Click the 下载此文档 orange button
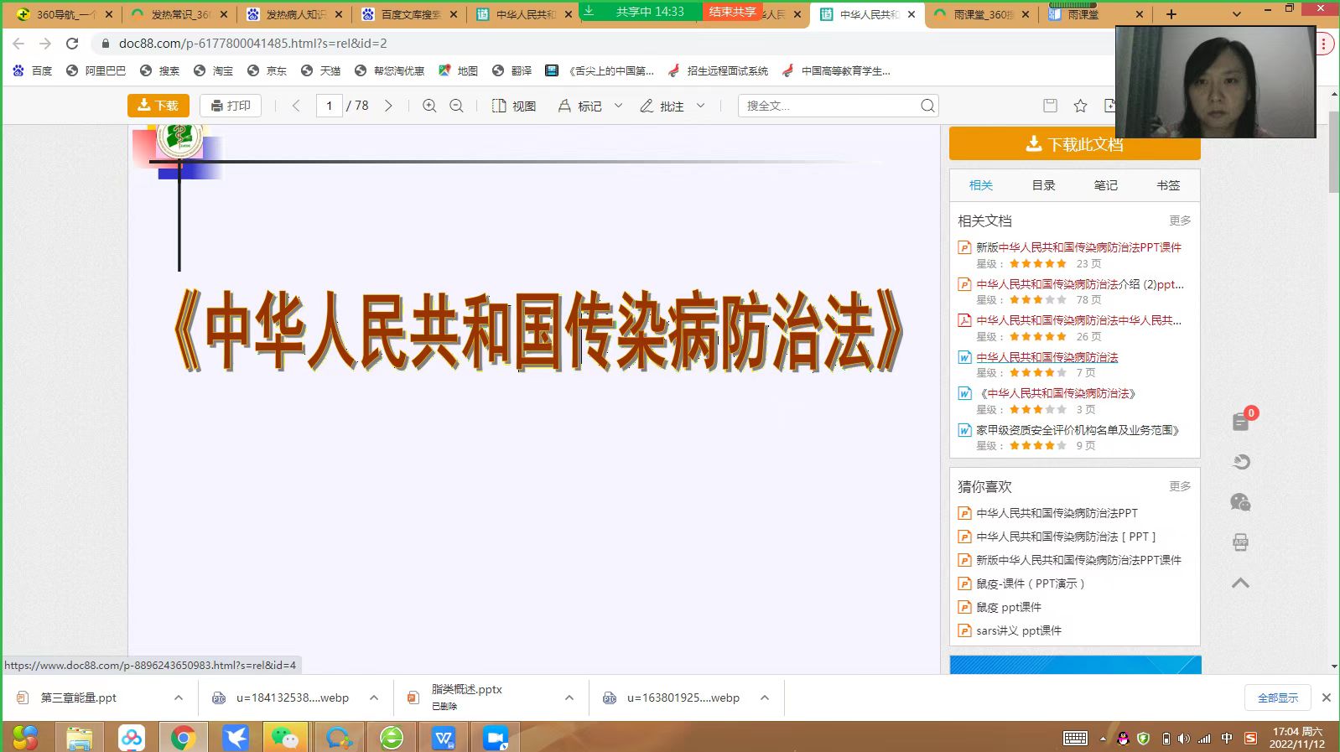This screenshot has height=752, width=1340. (1074, 144)
